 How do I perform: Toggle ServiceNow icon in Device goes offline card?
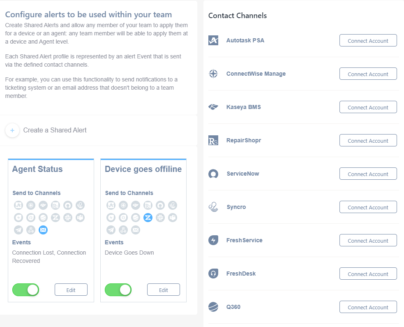[160, 205]
